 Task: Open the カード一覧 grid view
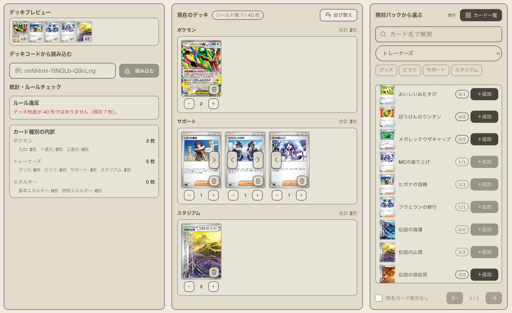click(x=481, y=15)
